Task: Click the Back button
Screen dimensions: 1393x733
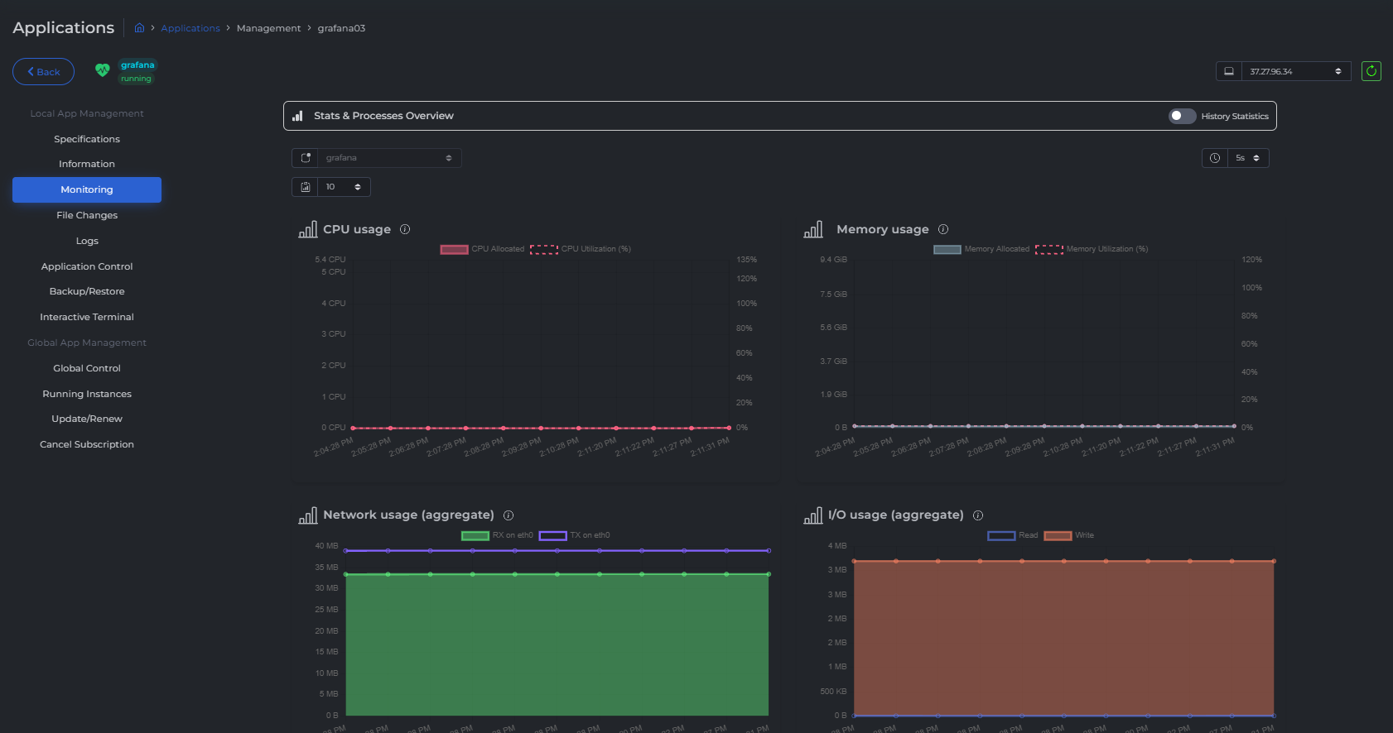Action: pos(43,72)
